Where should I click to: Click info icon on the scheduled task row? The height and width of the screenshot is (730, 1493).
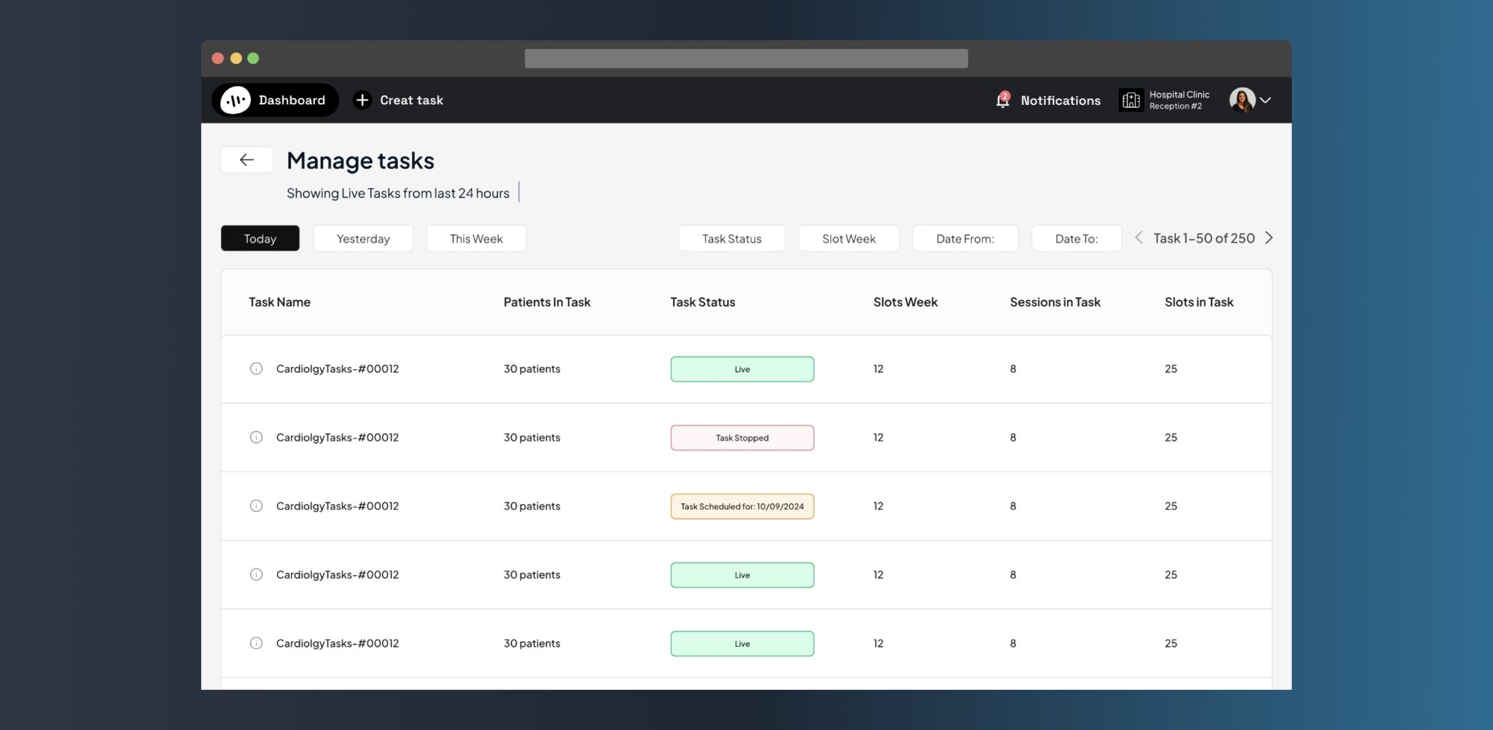[256, 506]
